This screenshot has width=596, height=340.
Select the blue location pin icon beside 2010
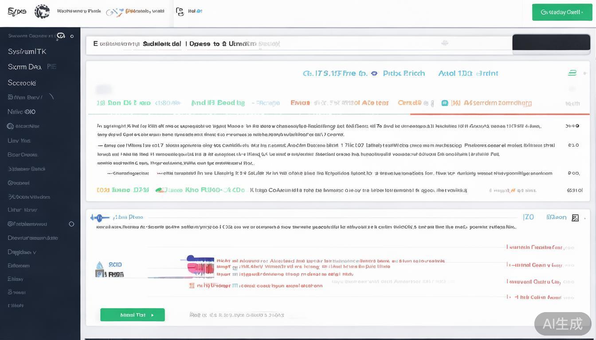tap(98, 265)
